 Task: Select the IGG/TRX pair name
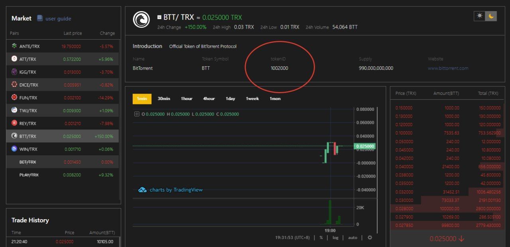(x=28, y=72)
